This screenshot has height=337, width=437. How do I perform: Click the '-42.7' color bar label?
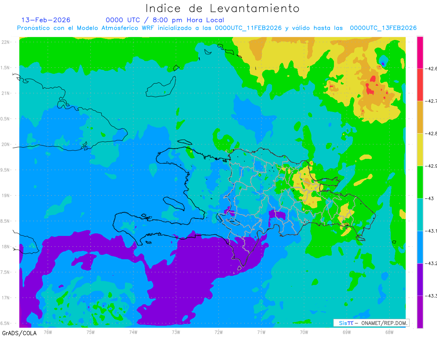click(x=432, y=101)
